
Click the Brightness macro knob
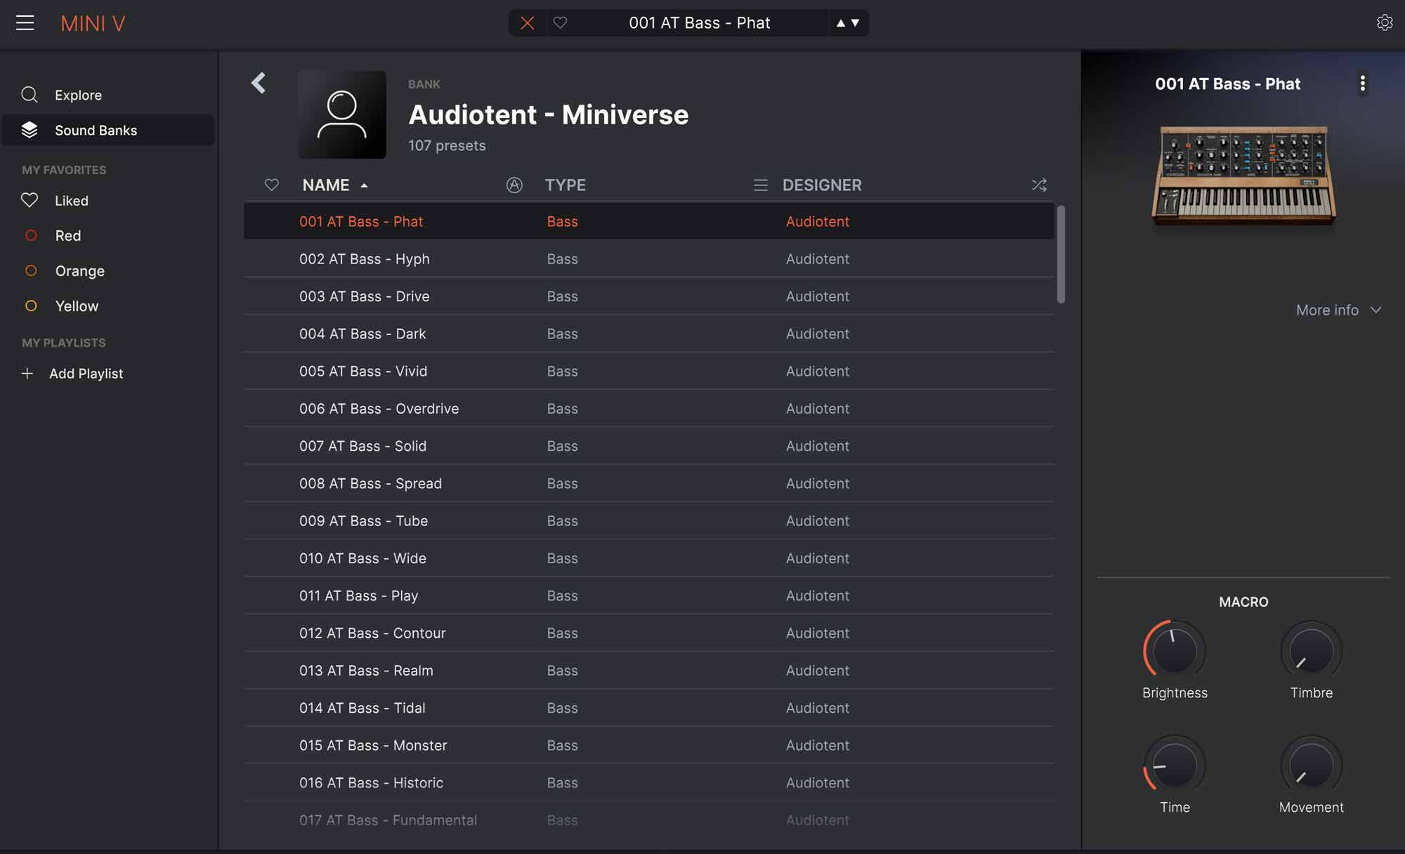tap(1175, 650)
